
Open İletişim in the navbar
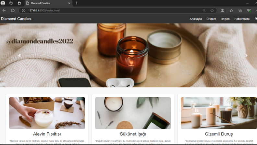click(x=225, y=19)
